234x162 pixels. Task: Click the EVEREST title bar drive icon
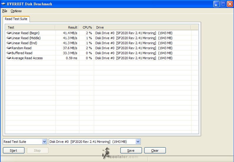coord(4,4)
